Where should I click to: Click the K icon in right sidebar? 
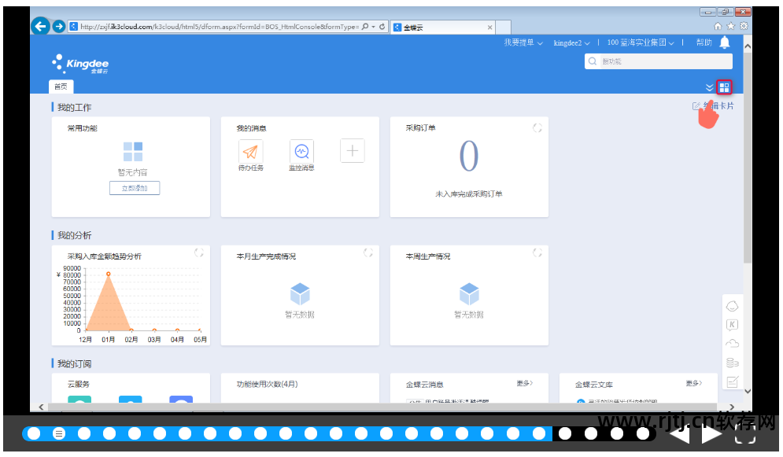[x=732, y=325]
